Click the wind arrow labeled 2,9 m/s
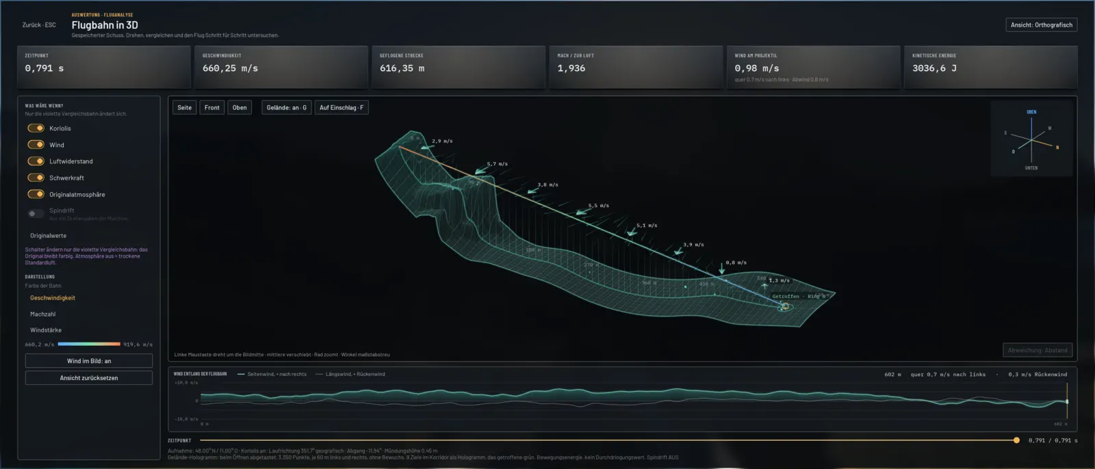Screen dimensions: 1095x469 [x=427, y=146]
